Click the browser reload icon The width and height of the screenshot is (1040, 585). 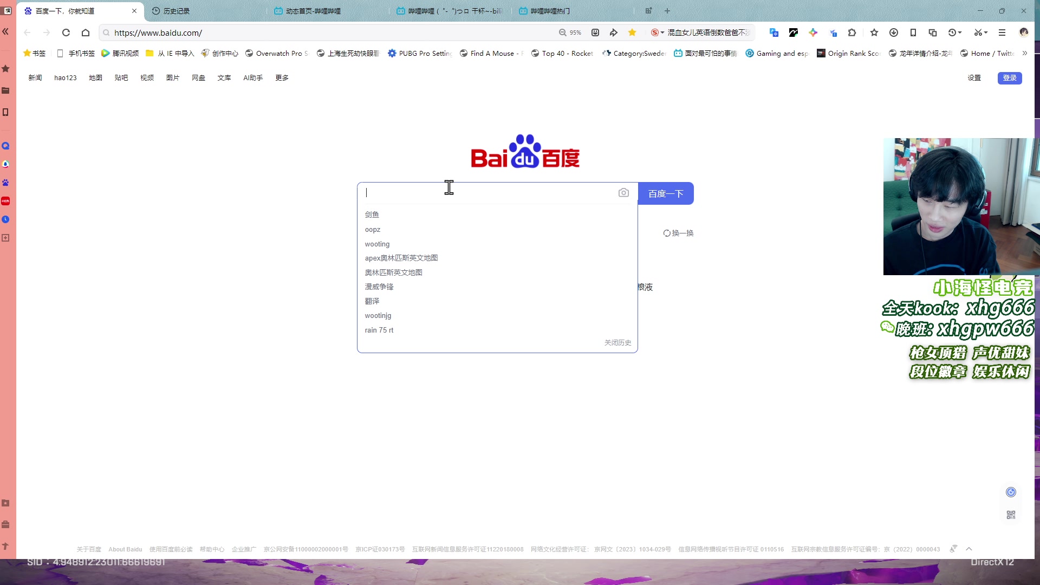[x=66, y=32]
